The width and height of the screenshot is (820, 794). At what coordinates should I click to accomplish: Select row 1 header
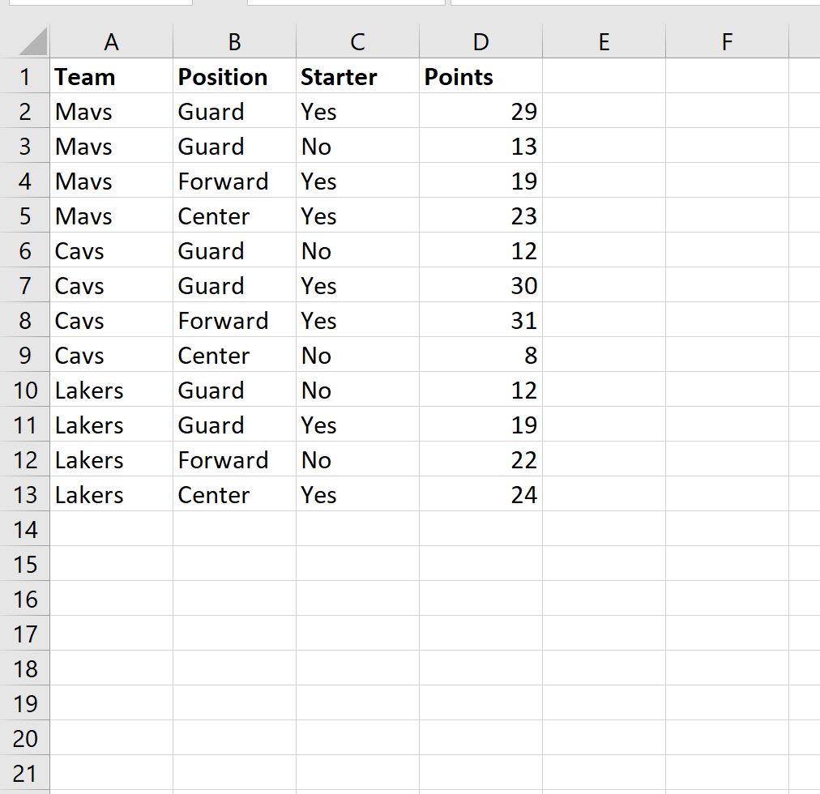[24, 76]
